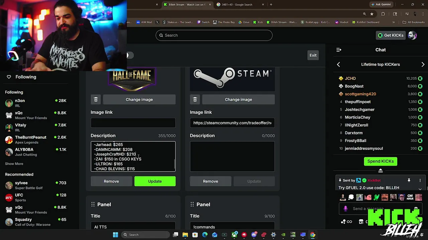
Task: Click the !commands title field
Action: (x=232, y=226)
